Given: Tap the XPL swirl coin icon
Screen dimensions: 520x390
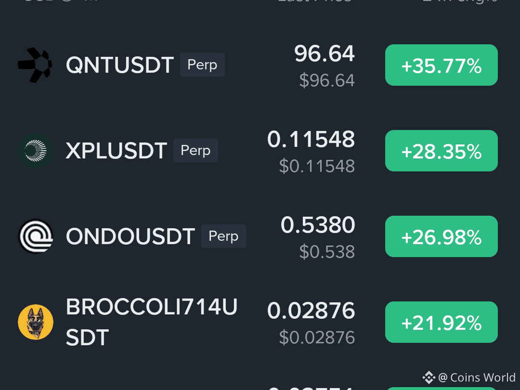Looking at the screenshot, I should [36, 151].
